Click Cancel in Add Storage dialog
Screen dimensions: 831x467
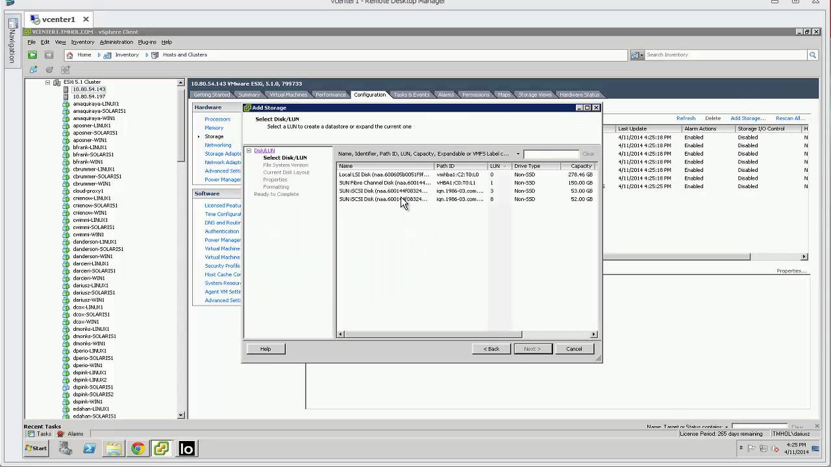click(574, 349)
